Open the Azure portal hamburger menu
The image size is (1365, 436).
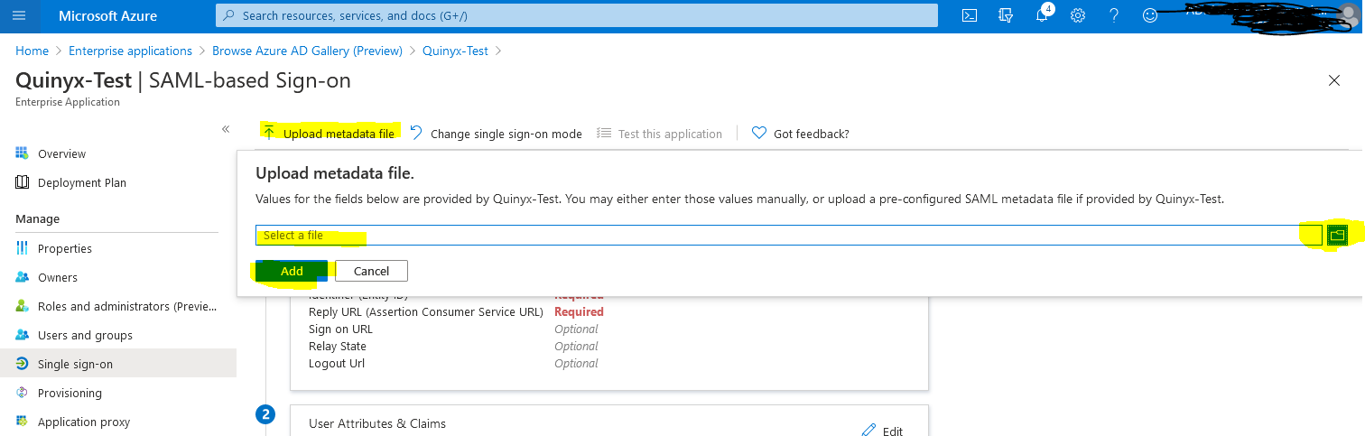click(19, 15)
